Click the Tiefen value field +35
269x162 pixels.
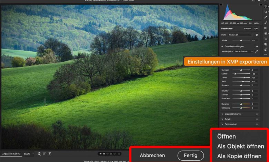point(254,78)
